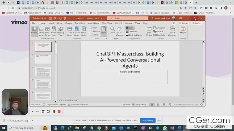234x131 pixels.
Task: Delete the Vimeo recording with trash icon
Action: coord(43,111)
